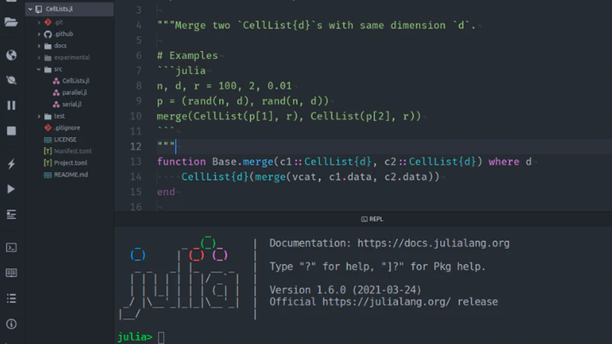Click the src folder icon
The height and width of the screenshot is (344, 612).
[48, 70]
